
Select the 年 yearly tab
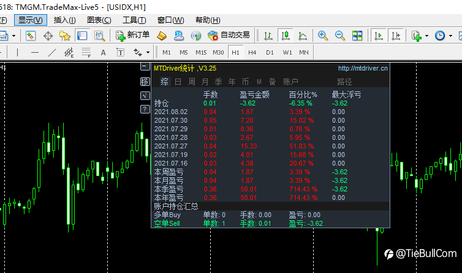click(232, 82)
